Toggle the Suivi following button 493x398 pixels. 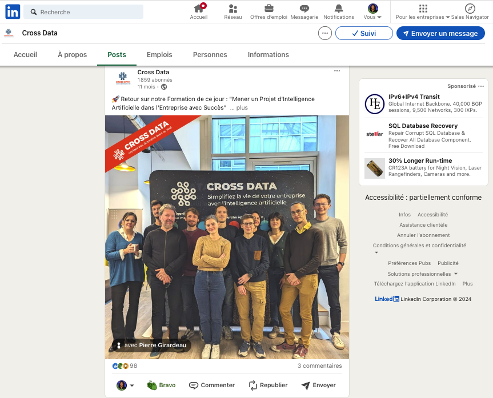coord(364,33)
